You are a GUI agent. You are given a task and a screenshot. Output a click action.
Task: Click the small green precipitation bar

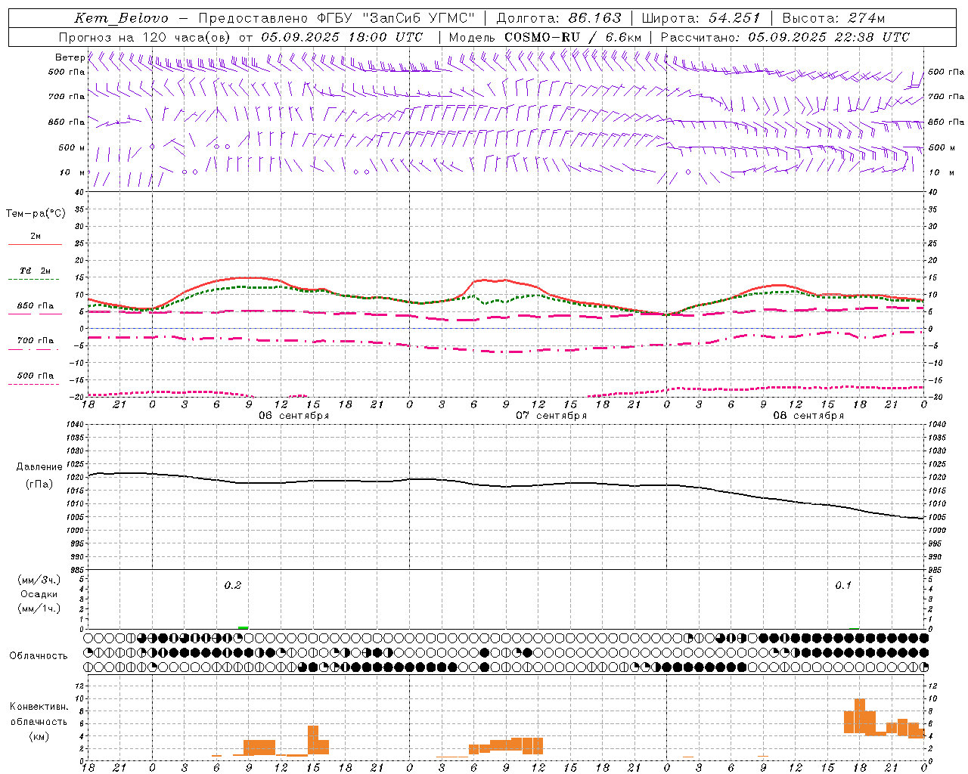[x=243, y=627]
